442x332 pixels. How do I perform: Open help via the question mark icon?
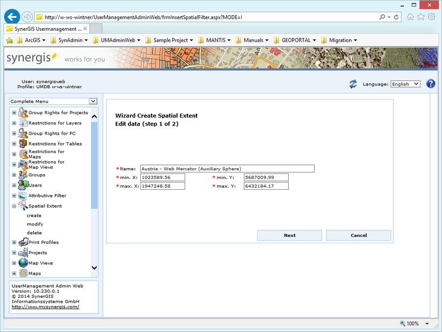430,83
